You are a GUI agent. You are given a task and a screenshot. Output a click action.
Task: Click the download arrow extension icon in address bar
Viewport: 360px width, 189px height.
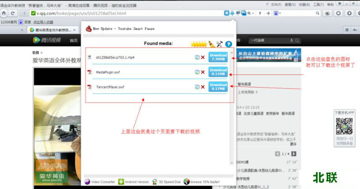click(x=232, y=13)
